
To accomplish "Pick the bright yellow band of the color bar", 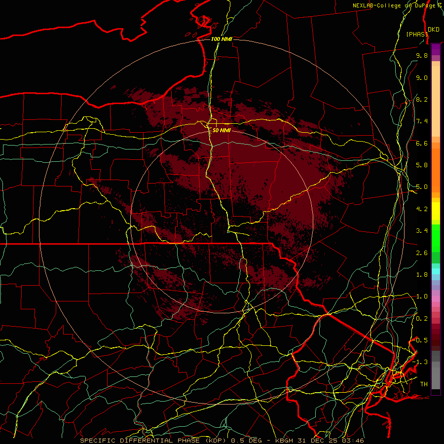I will [x=436, y=211].
